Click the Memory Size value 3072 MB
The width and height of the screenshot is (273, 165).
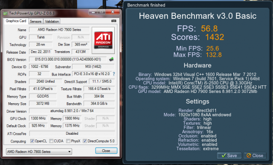coord(43,104)
